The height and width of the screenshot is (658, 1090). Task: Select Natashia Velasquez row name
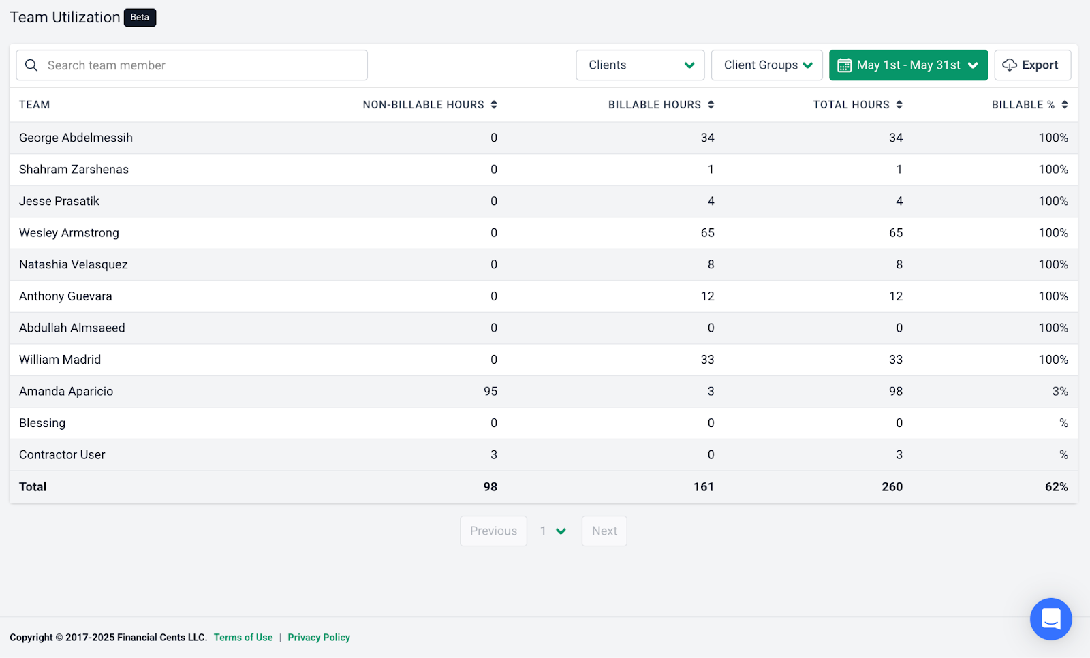(73, 265)
